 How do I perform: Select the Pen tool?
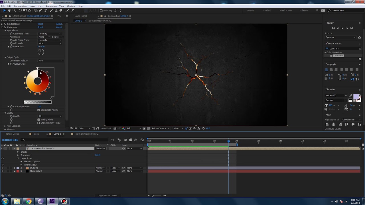point(40,11)
